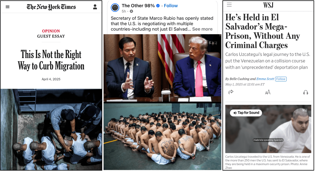The image size is (315, 171).
Task: Listen to article via headphones icon
Action: click(x=305, y=92)
